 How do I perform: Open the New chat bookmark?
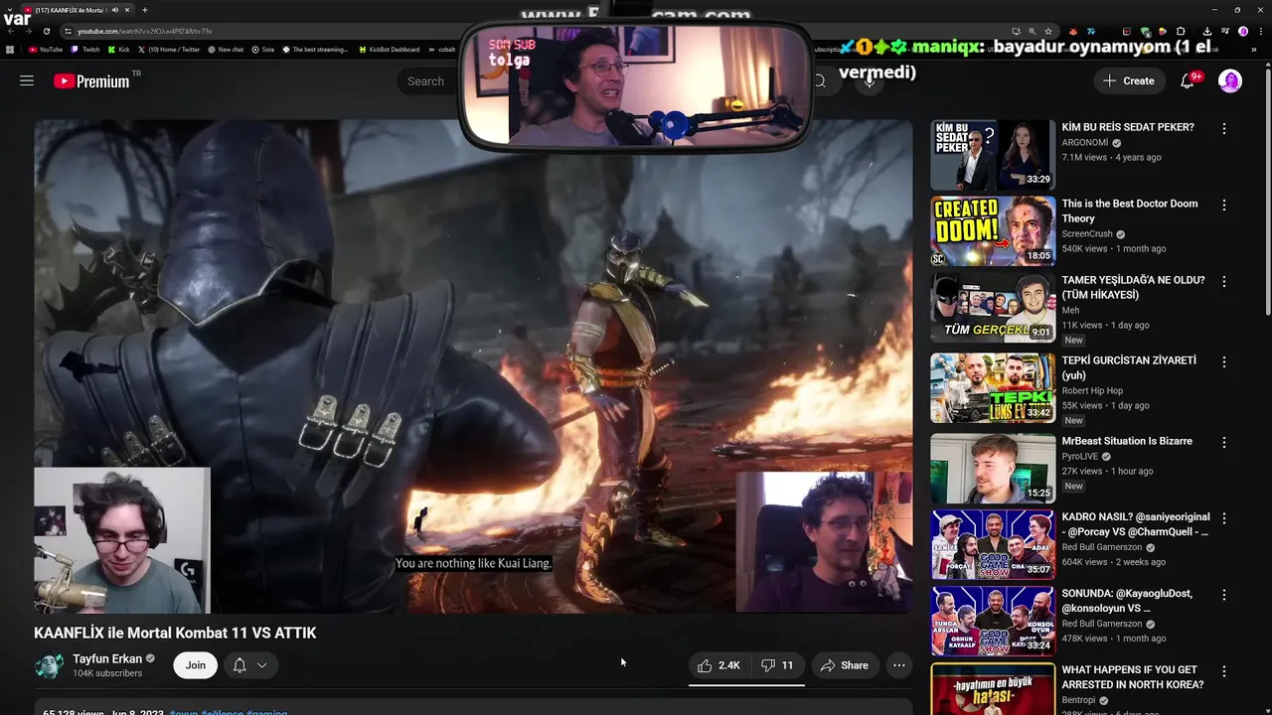point(225,50)
